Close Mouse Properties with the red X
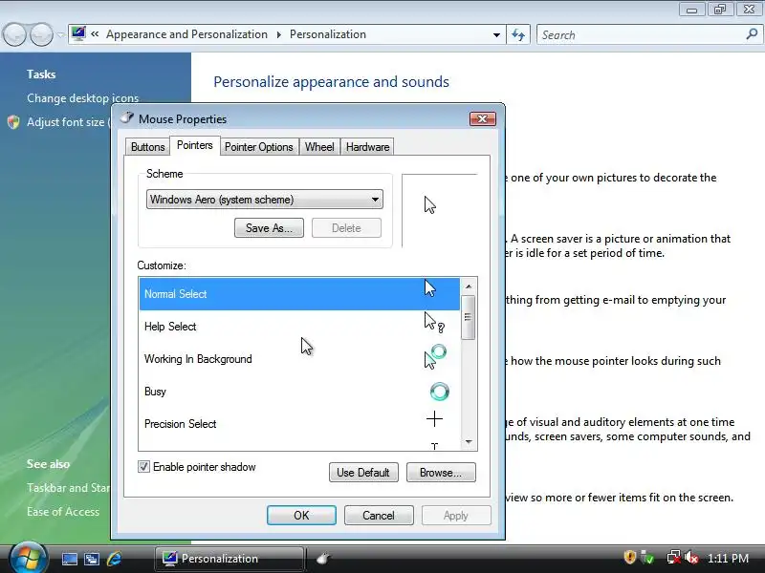The width and height of the screenshot is (765, 573). 483,118
